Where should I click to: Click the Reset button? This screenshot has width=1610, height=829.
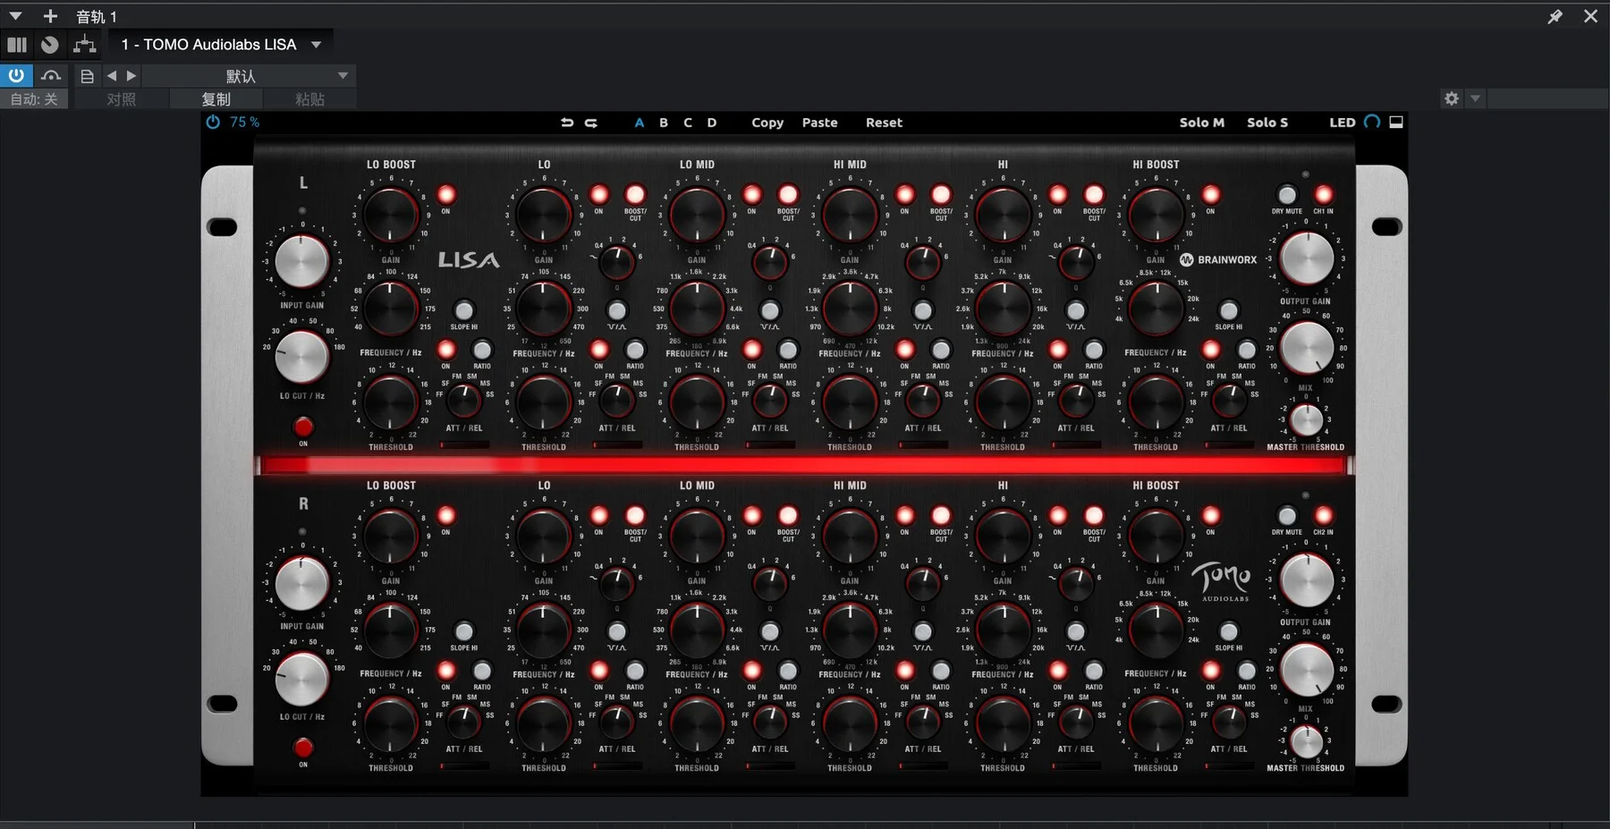(x=884, y=123)
